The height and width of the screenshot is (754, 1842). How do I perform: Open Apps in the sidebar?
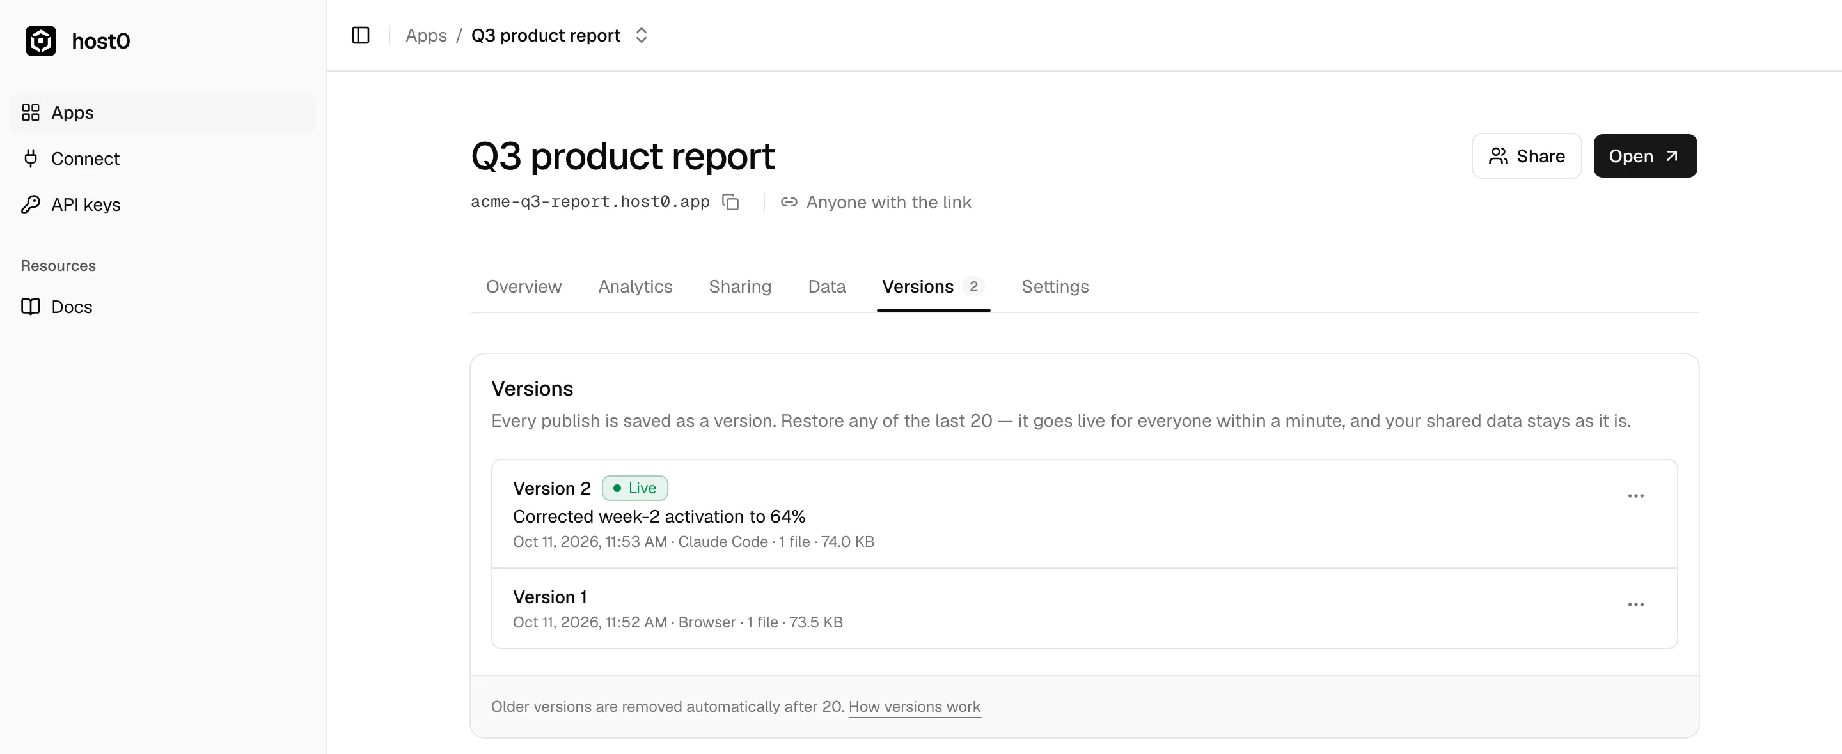pyautogui.click(x=162, y=112)
